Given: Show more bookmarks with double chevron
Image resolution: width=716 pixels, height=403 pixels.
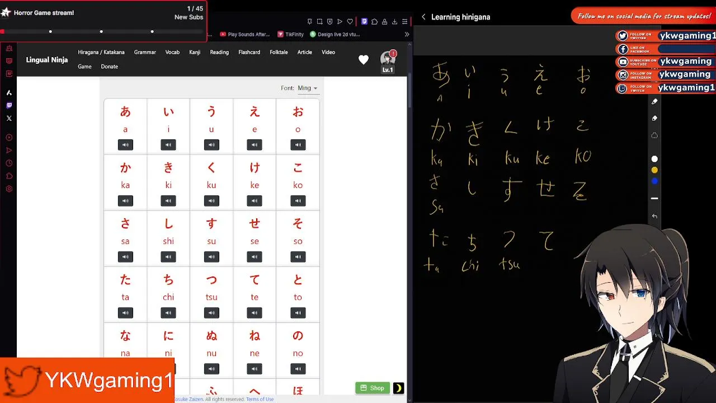Looking at the screenshot, I should pos(407,34).
